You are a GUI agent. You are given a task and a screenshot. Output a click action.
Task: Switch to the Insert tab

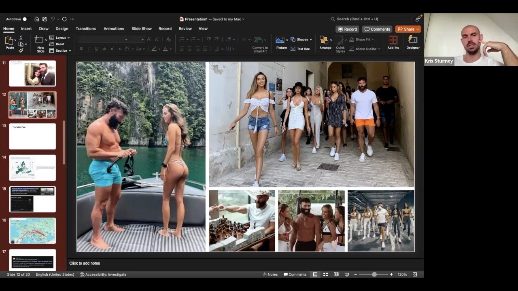click(26, 29)
